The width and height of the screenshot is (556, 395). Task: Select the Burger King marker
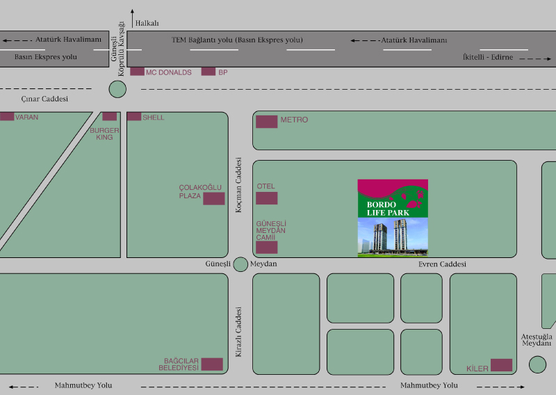pos(110,116)
